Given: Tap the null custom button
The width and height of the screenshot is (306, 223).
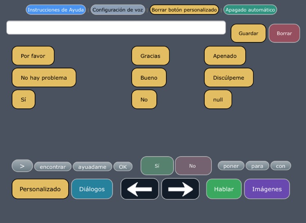Looking at the screenshot, I should (x=218, y=99).
